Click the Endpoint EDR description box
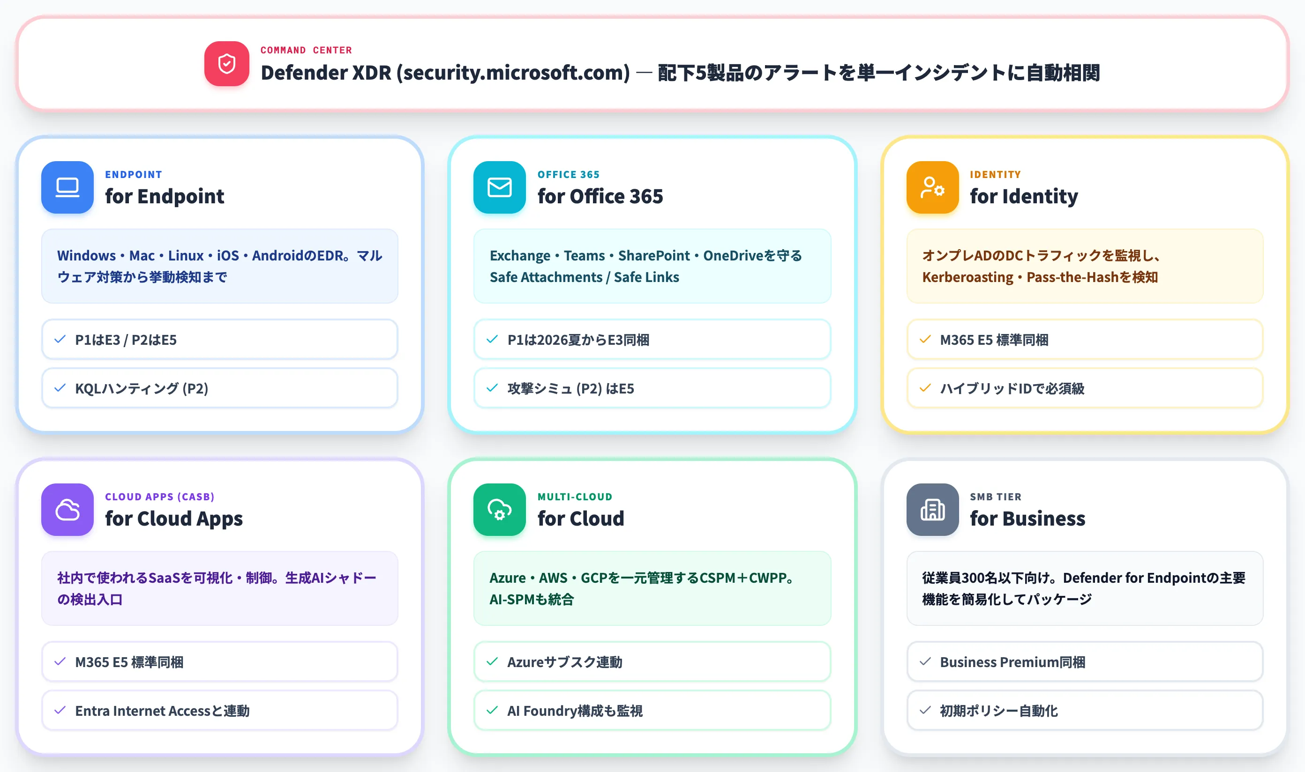Viewport: 1305px width, 772px height. [x=220, y=266]
